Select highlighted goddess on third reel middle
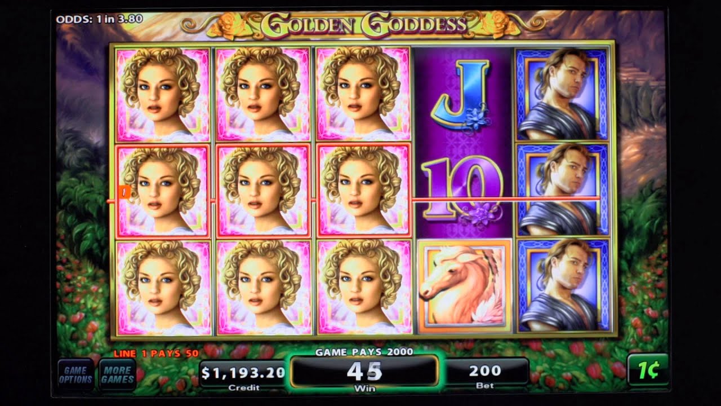The height and width of the screenshot is (406, 721). coord(364,191)
